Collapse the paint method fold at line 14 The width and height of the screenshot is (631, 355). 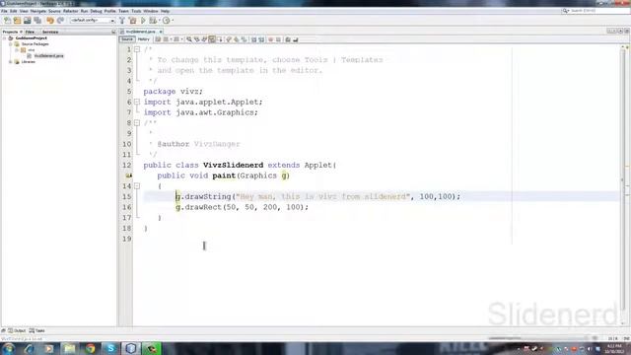click(x=137, y=186)
